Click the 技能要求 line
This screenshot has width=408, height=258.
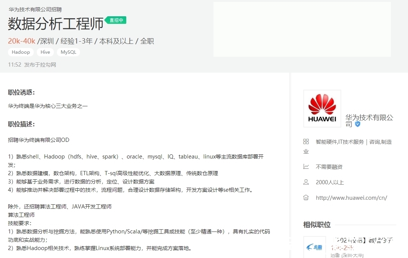pyautogui.click(x=19, y=223)
